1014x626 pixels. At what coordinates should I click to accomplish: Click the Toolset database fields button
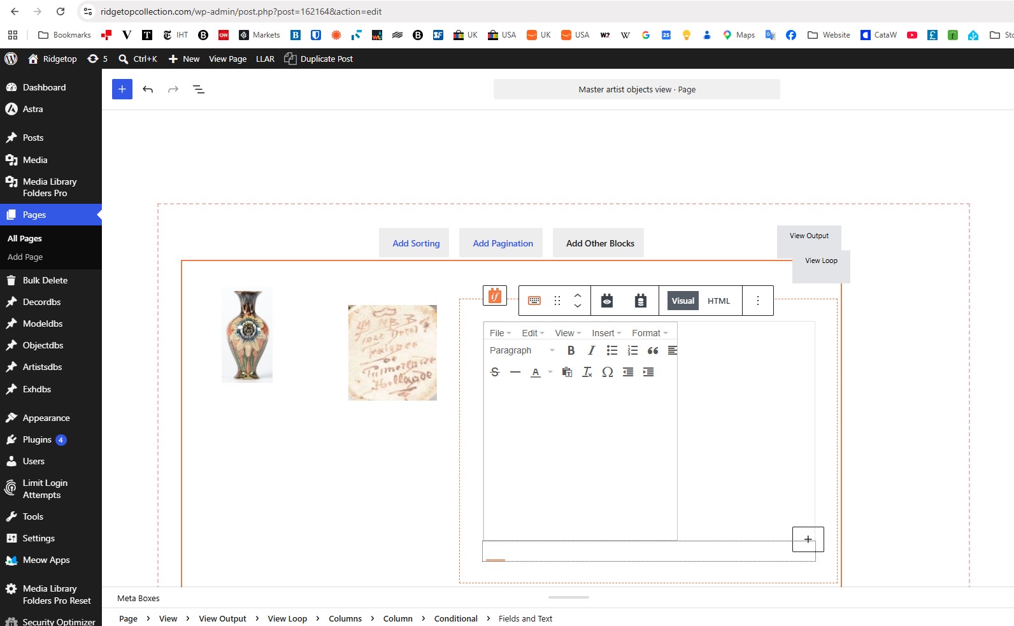(x=641, y=301)
